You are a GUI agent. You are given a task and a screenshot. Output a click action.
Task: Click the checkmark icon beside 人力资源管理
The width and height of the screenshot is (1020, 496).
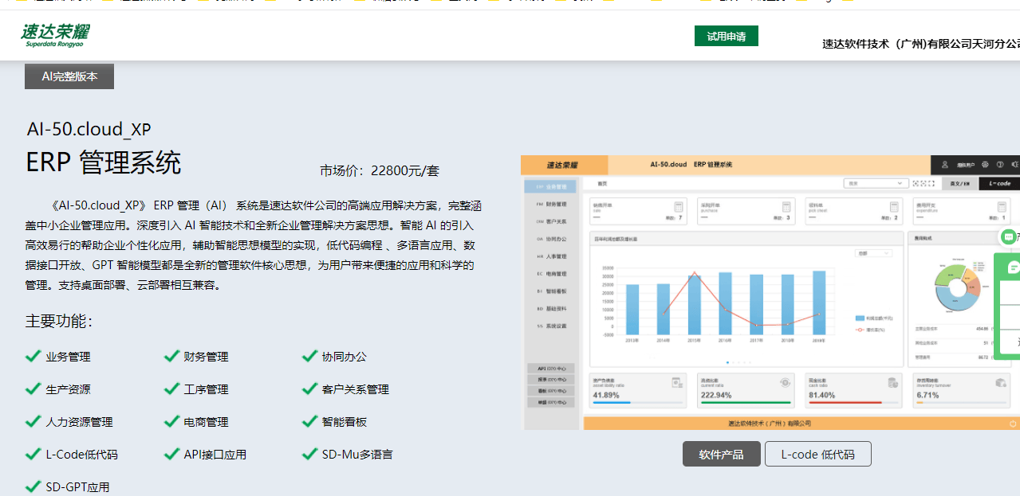(33, 421)
